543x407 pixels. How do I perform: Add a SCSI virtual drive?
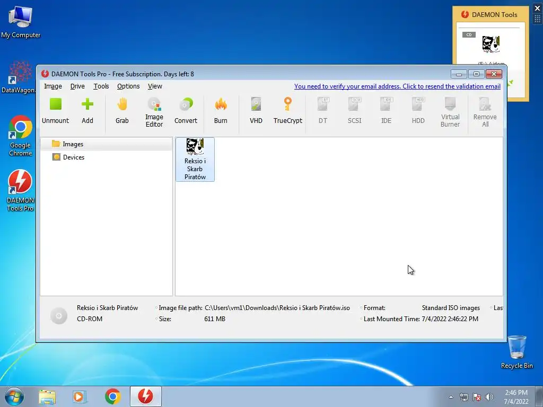[355, 111]
